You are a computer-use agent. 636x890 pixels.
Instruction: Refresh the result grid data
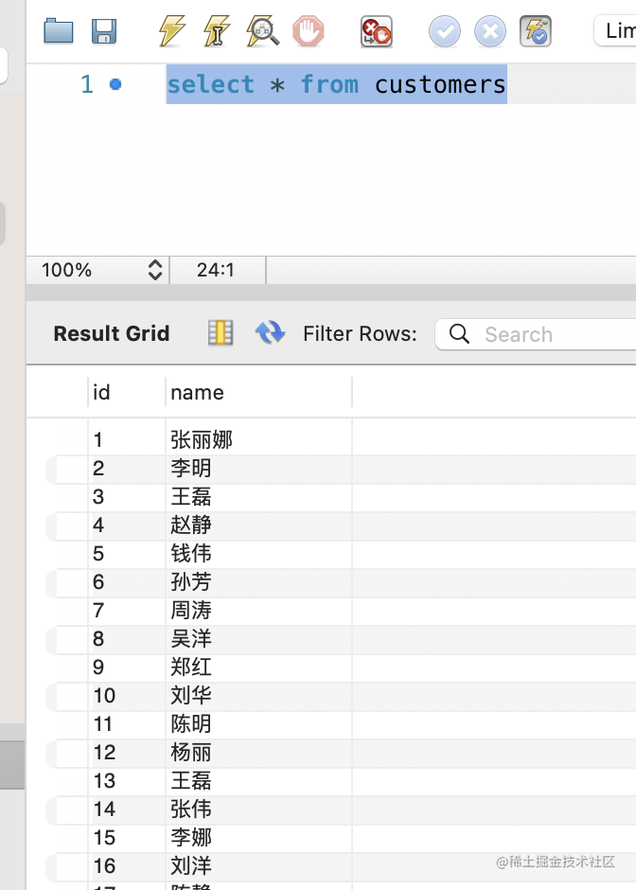tap(270, 333)
